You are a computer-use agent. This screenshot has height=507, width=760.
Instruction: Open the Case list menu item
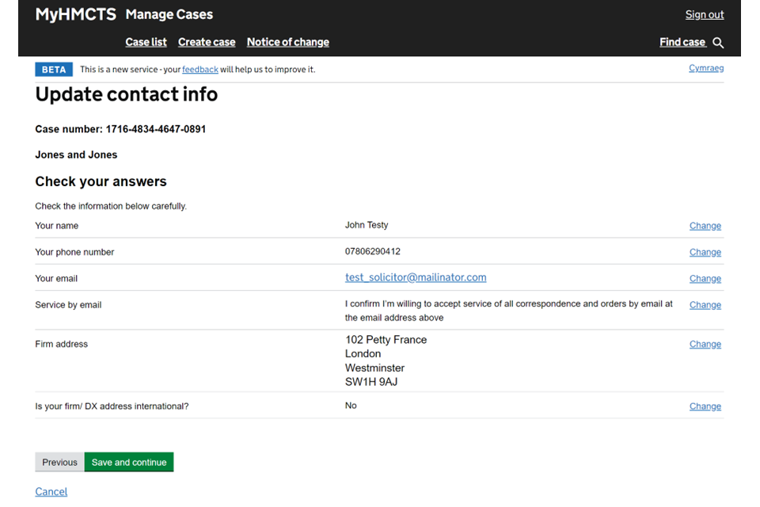pyautogui.click(x=146, y=42)
